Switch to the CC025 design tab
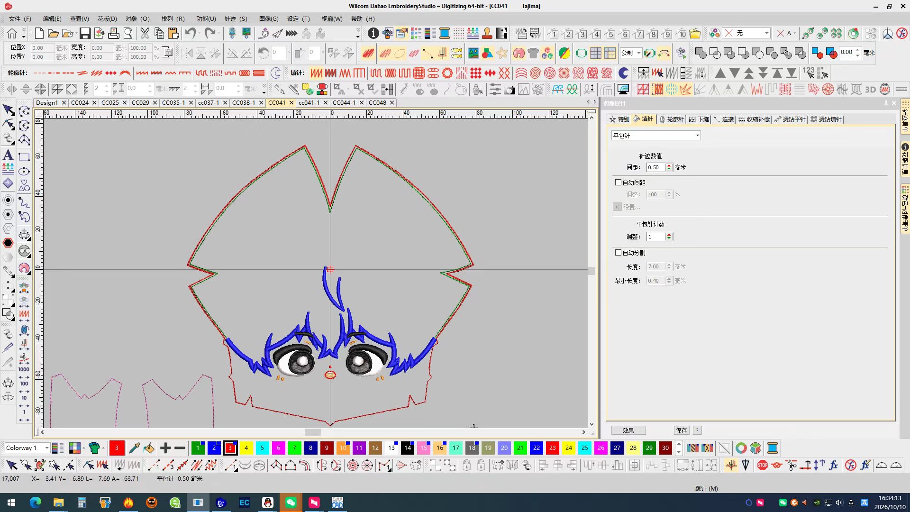The width and height of the screenshot is (910, 512). (110, 102)
